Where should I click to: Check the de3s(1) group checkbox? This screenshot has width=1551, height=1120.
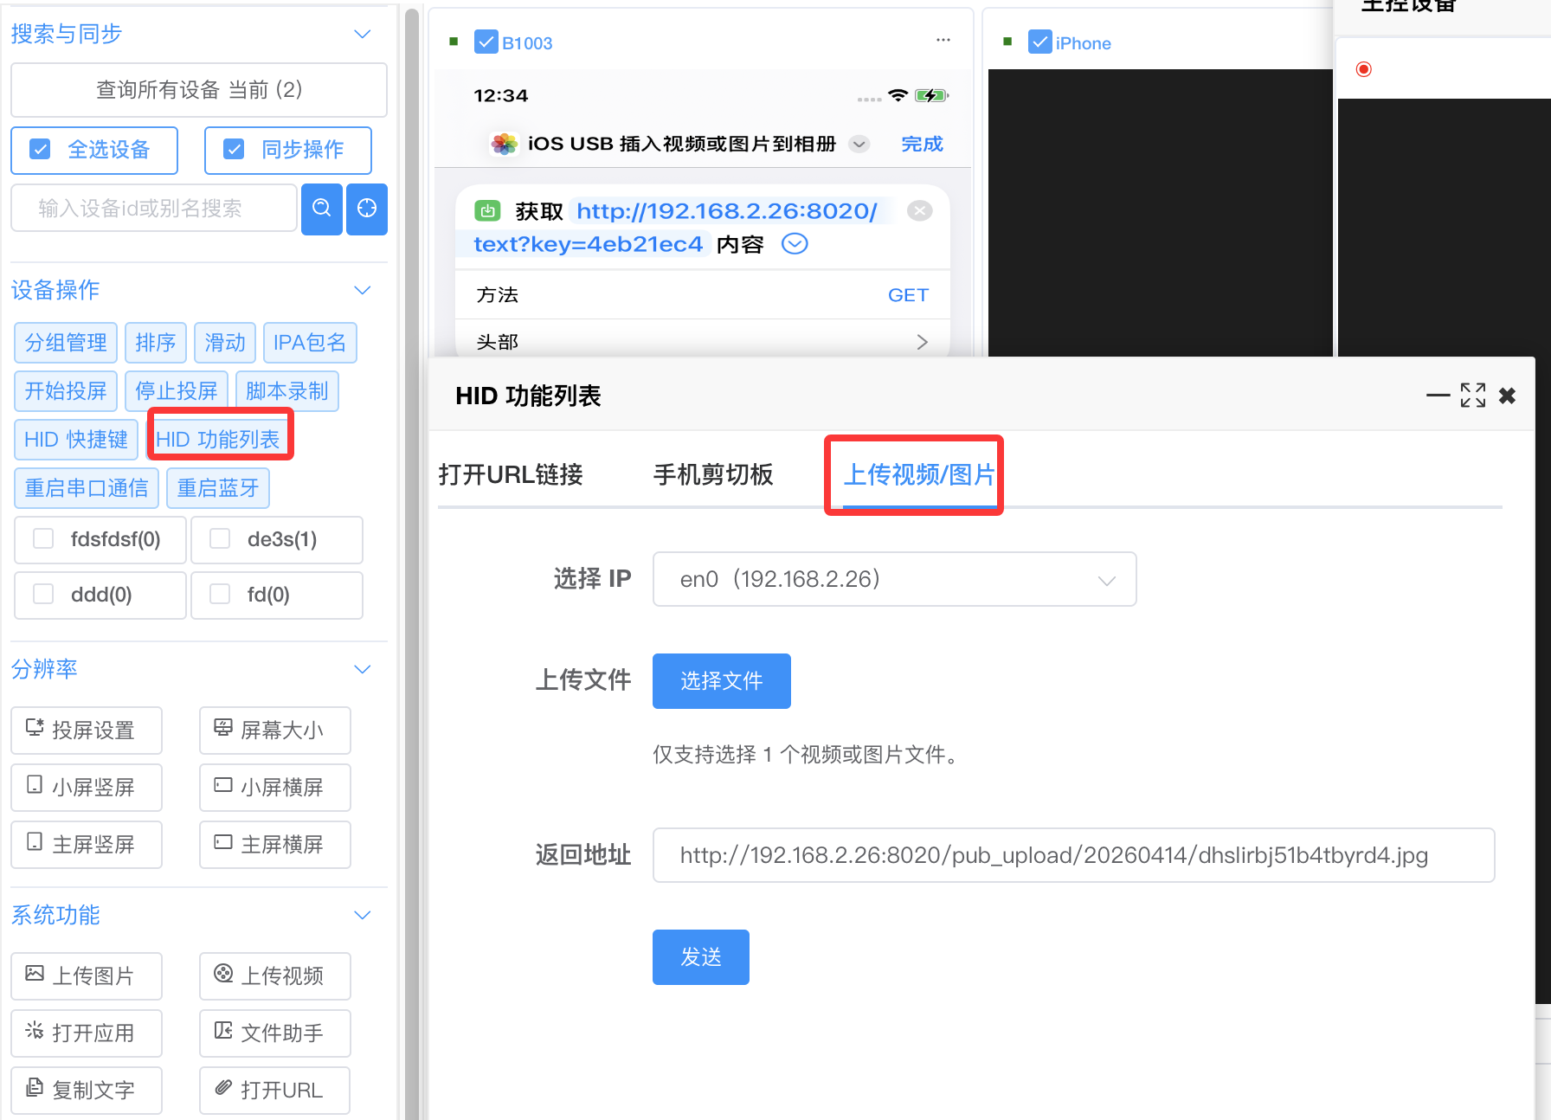221,539
